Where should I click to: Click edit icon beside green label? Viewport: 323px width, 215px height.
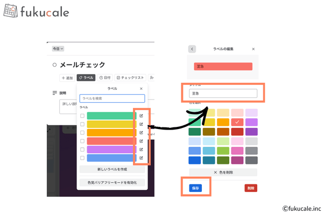pyautogui.click(x=141, y=116)
